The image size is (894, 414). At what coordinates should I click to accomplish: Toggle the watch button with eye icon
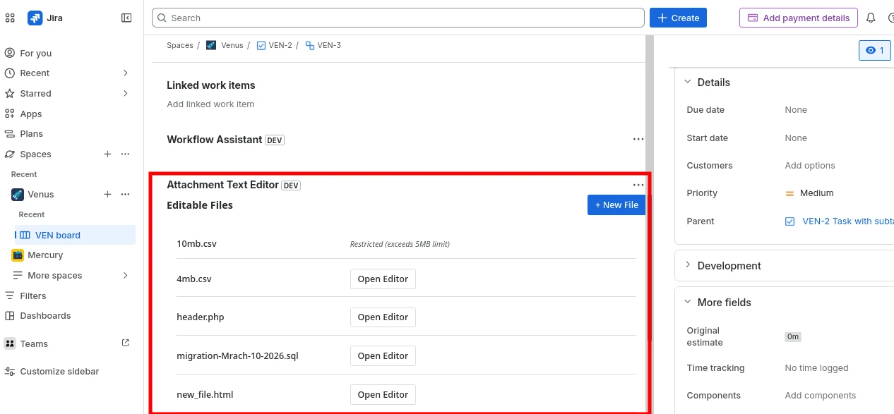click(x=875, y=50)
